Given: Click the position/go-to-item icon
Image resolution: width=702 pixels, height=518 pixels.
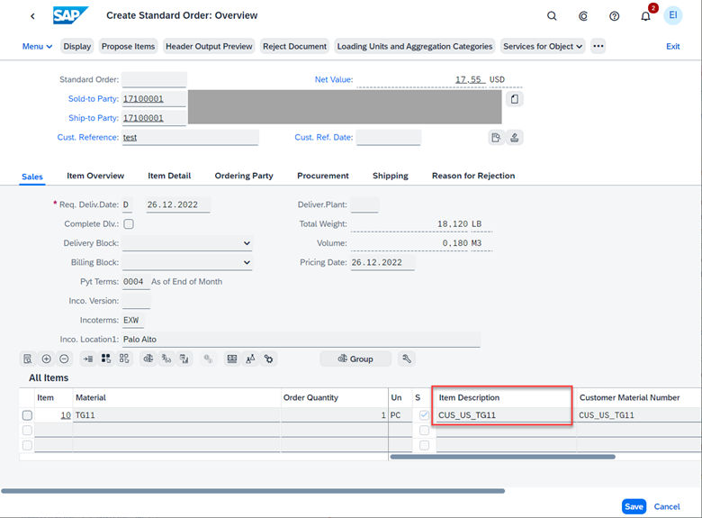Looking at the screenshot, I should pyautogui.click(x=88, y=359).
